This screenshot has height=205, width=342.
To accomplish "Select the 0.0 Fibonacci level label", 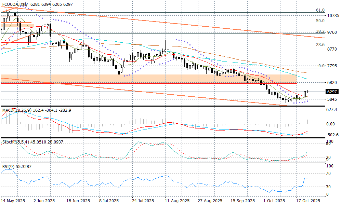I will [321, 66].
